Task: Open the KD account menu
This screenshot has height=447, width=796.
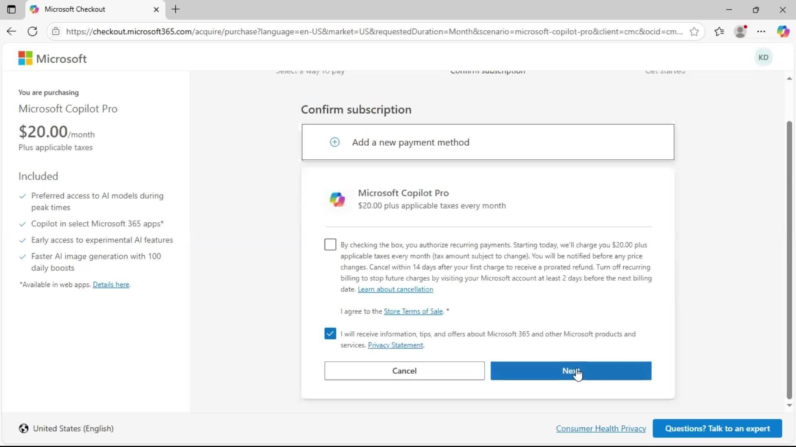Action: (x=763, y=58)
